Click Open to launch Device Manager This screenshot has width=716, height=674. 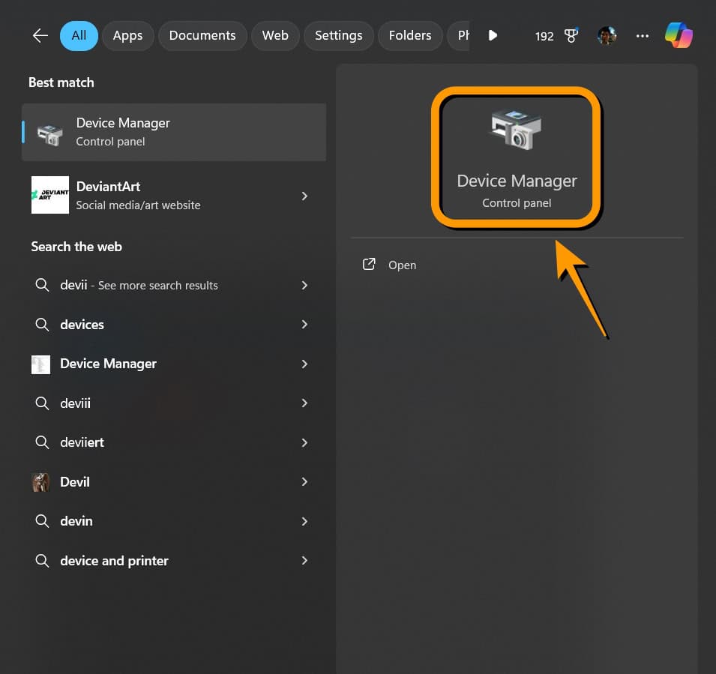tap(402, 265)
